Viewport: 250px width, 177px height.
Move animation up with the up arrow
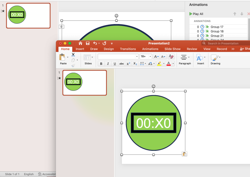click(235, 14)
